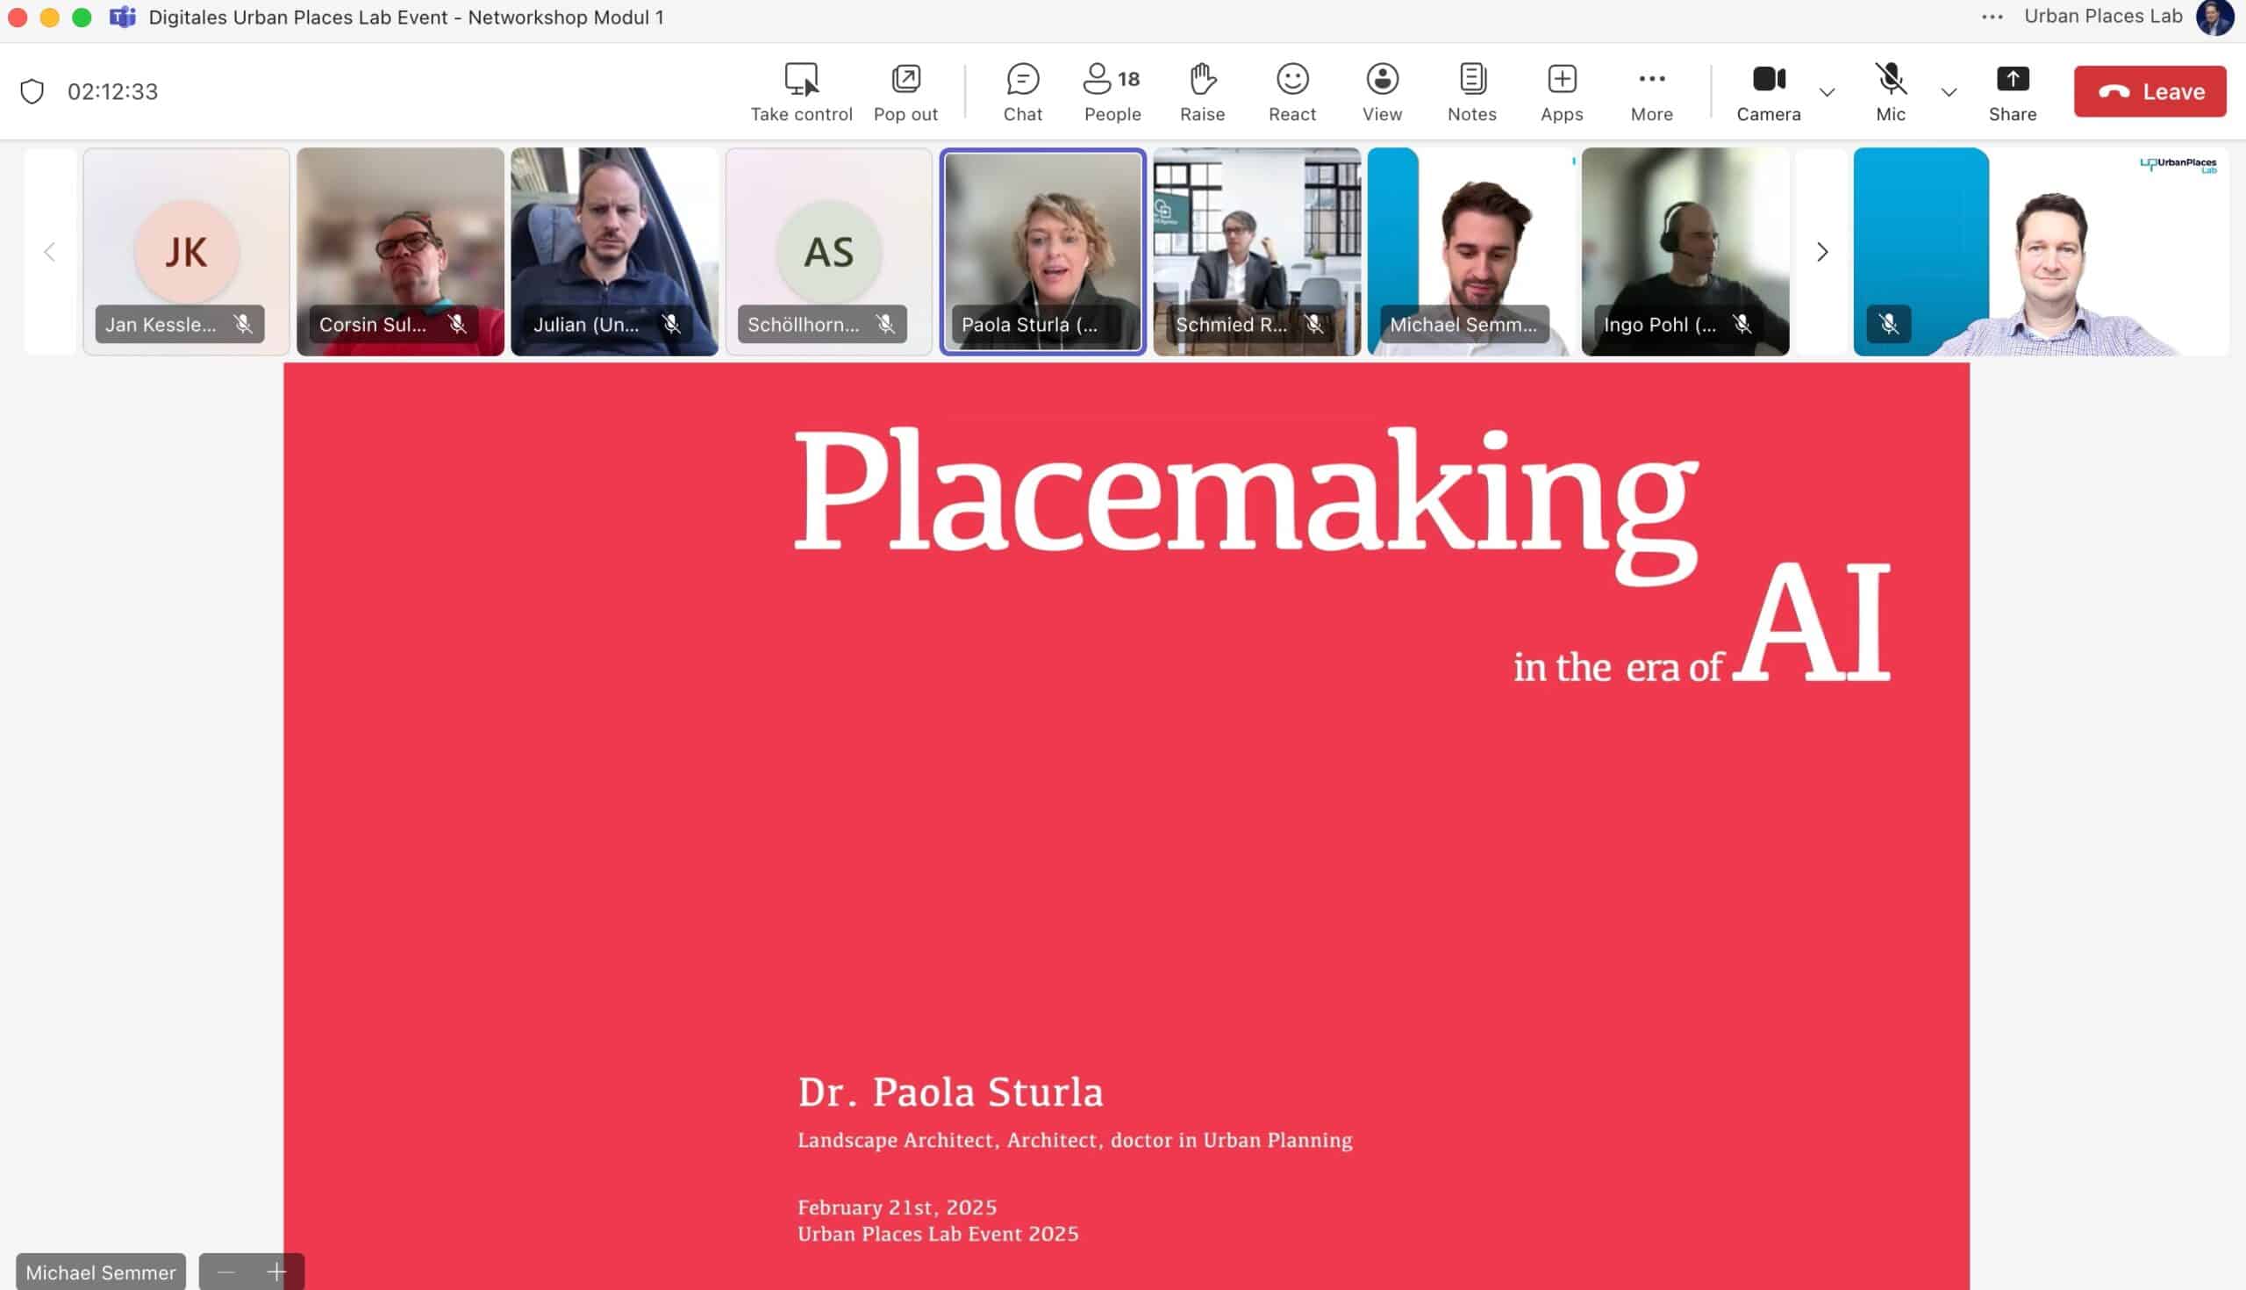Pop out the shared content window
The height and width of the screenshot is (1290, 2246).
(x=905, y=91)
